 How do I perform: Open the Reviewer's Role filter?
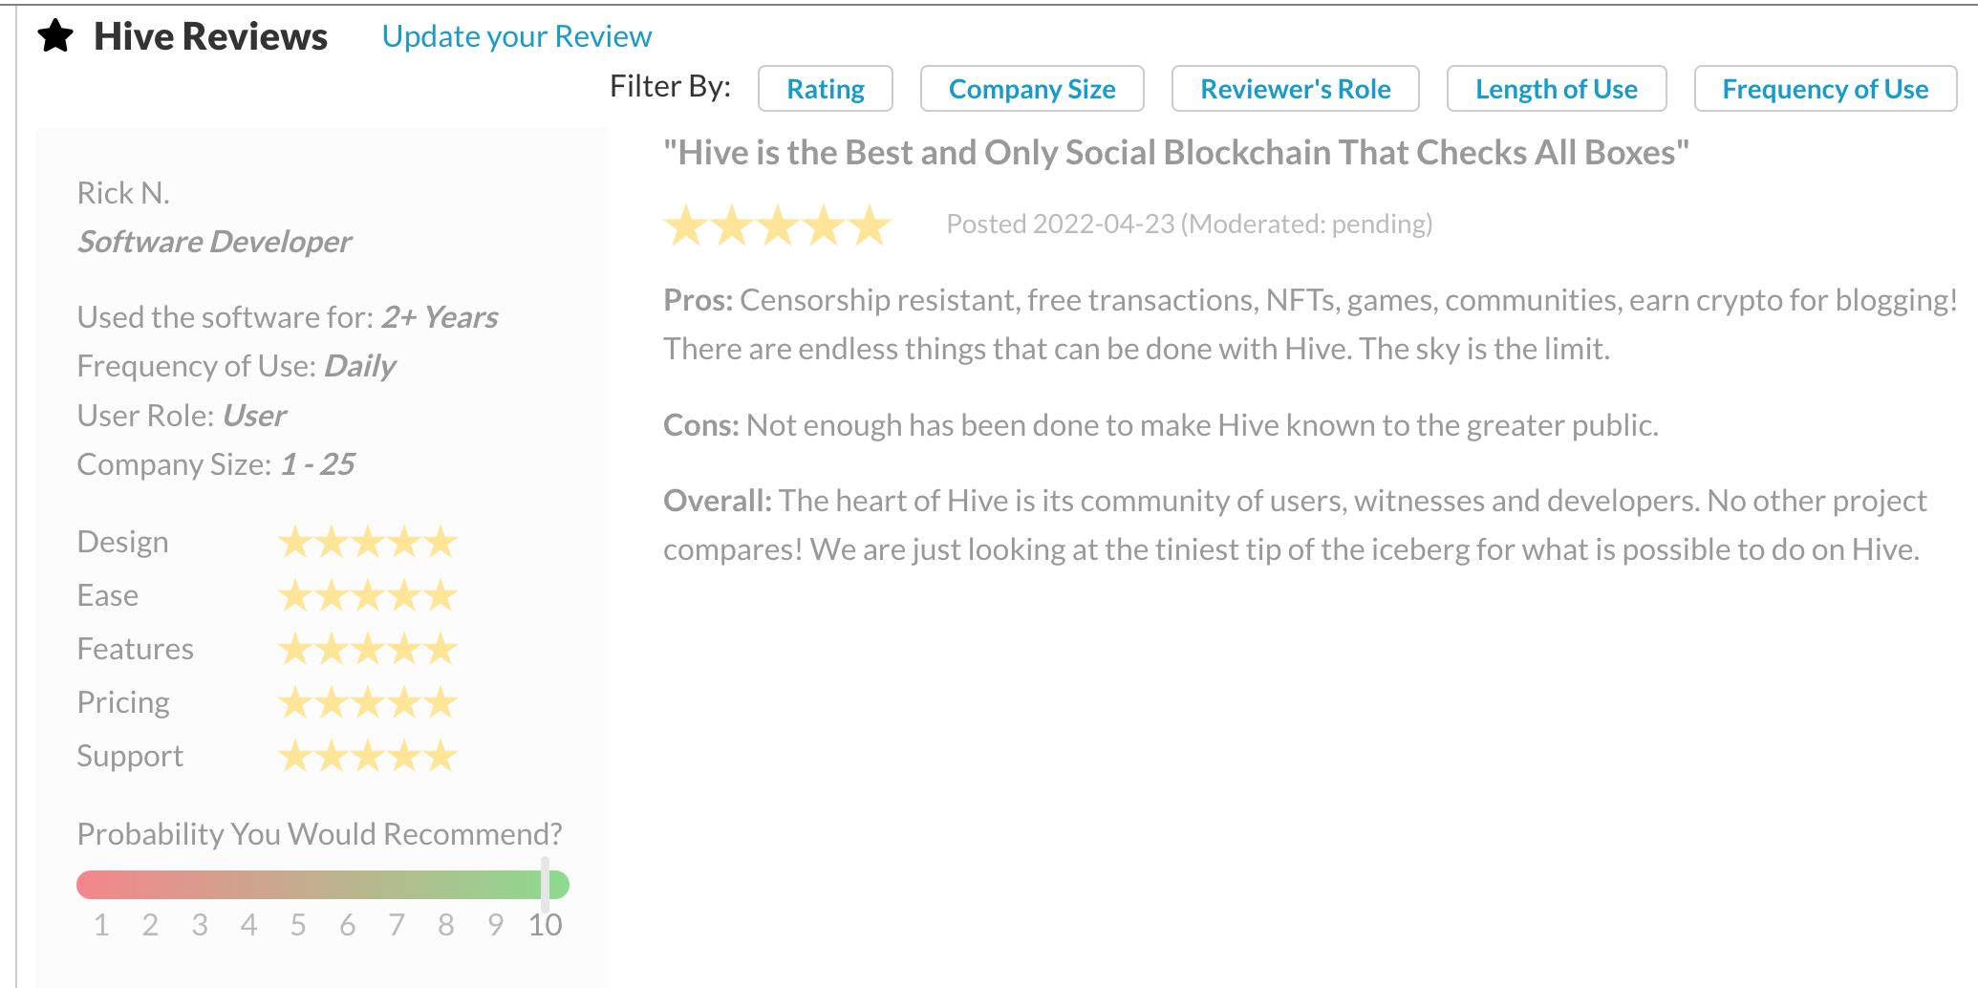pyautogui.click(x=1296, y=89)
